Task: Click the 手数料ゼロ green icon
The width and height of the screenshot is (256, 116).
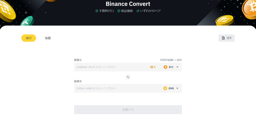Action: click(x=97, y=11)
